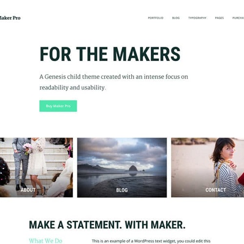The image size is (244, 244).
Task: Open the Purchase nav link
Action: tap(238, 18)
